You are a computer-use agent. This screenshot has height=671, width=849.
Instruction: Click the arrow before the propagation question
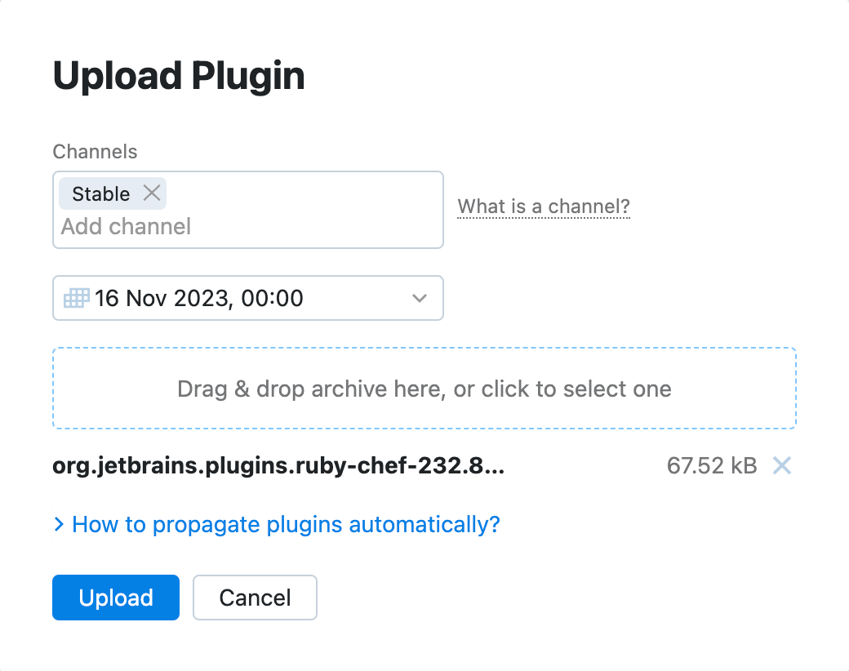click(x=58, y=525)
